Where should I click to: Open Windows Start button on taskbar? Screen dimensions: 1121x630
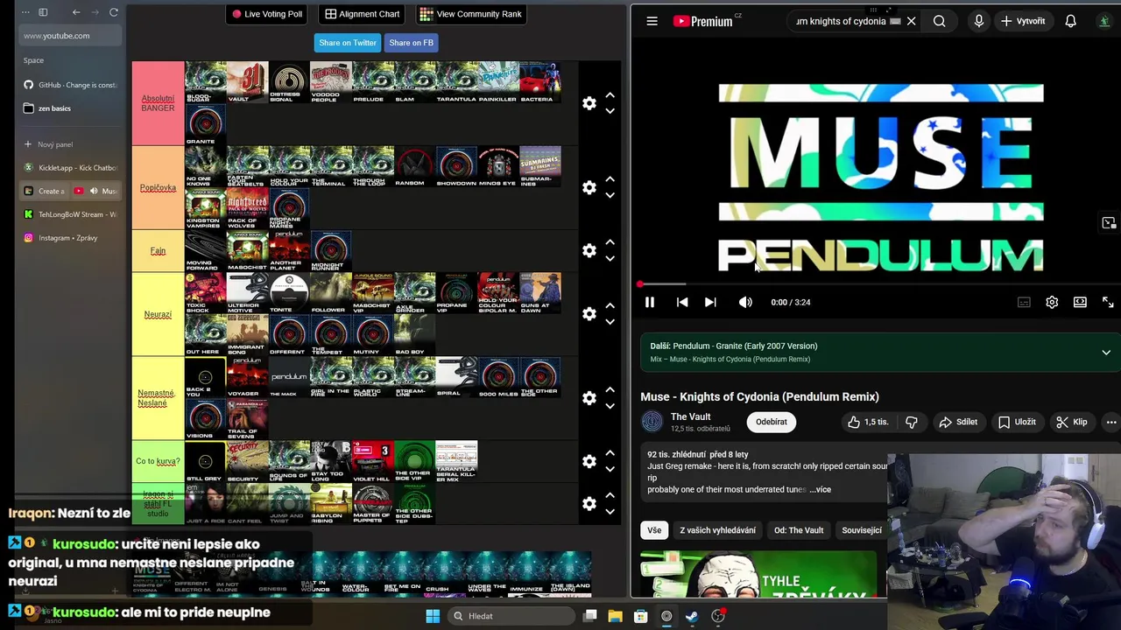[433, 616]
